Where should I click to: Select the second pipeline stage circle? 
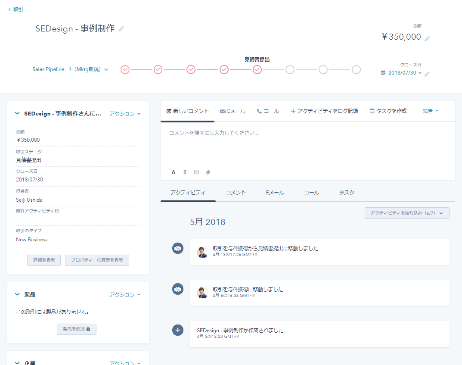[x=158, y=69]
